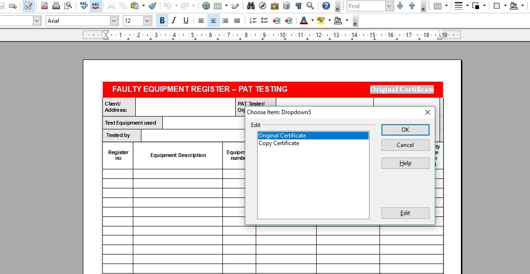Open the Gallery panel icon
This screenshot has width=530, height=274.
[275, 6]
